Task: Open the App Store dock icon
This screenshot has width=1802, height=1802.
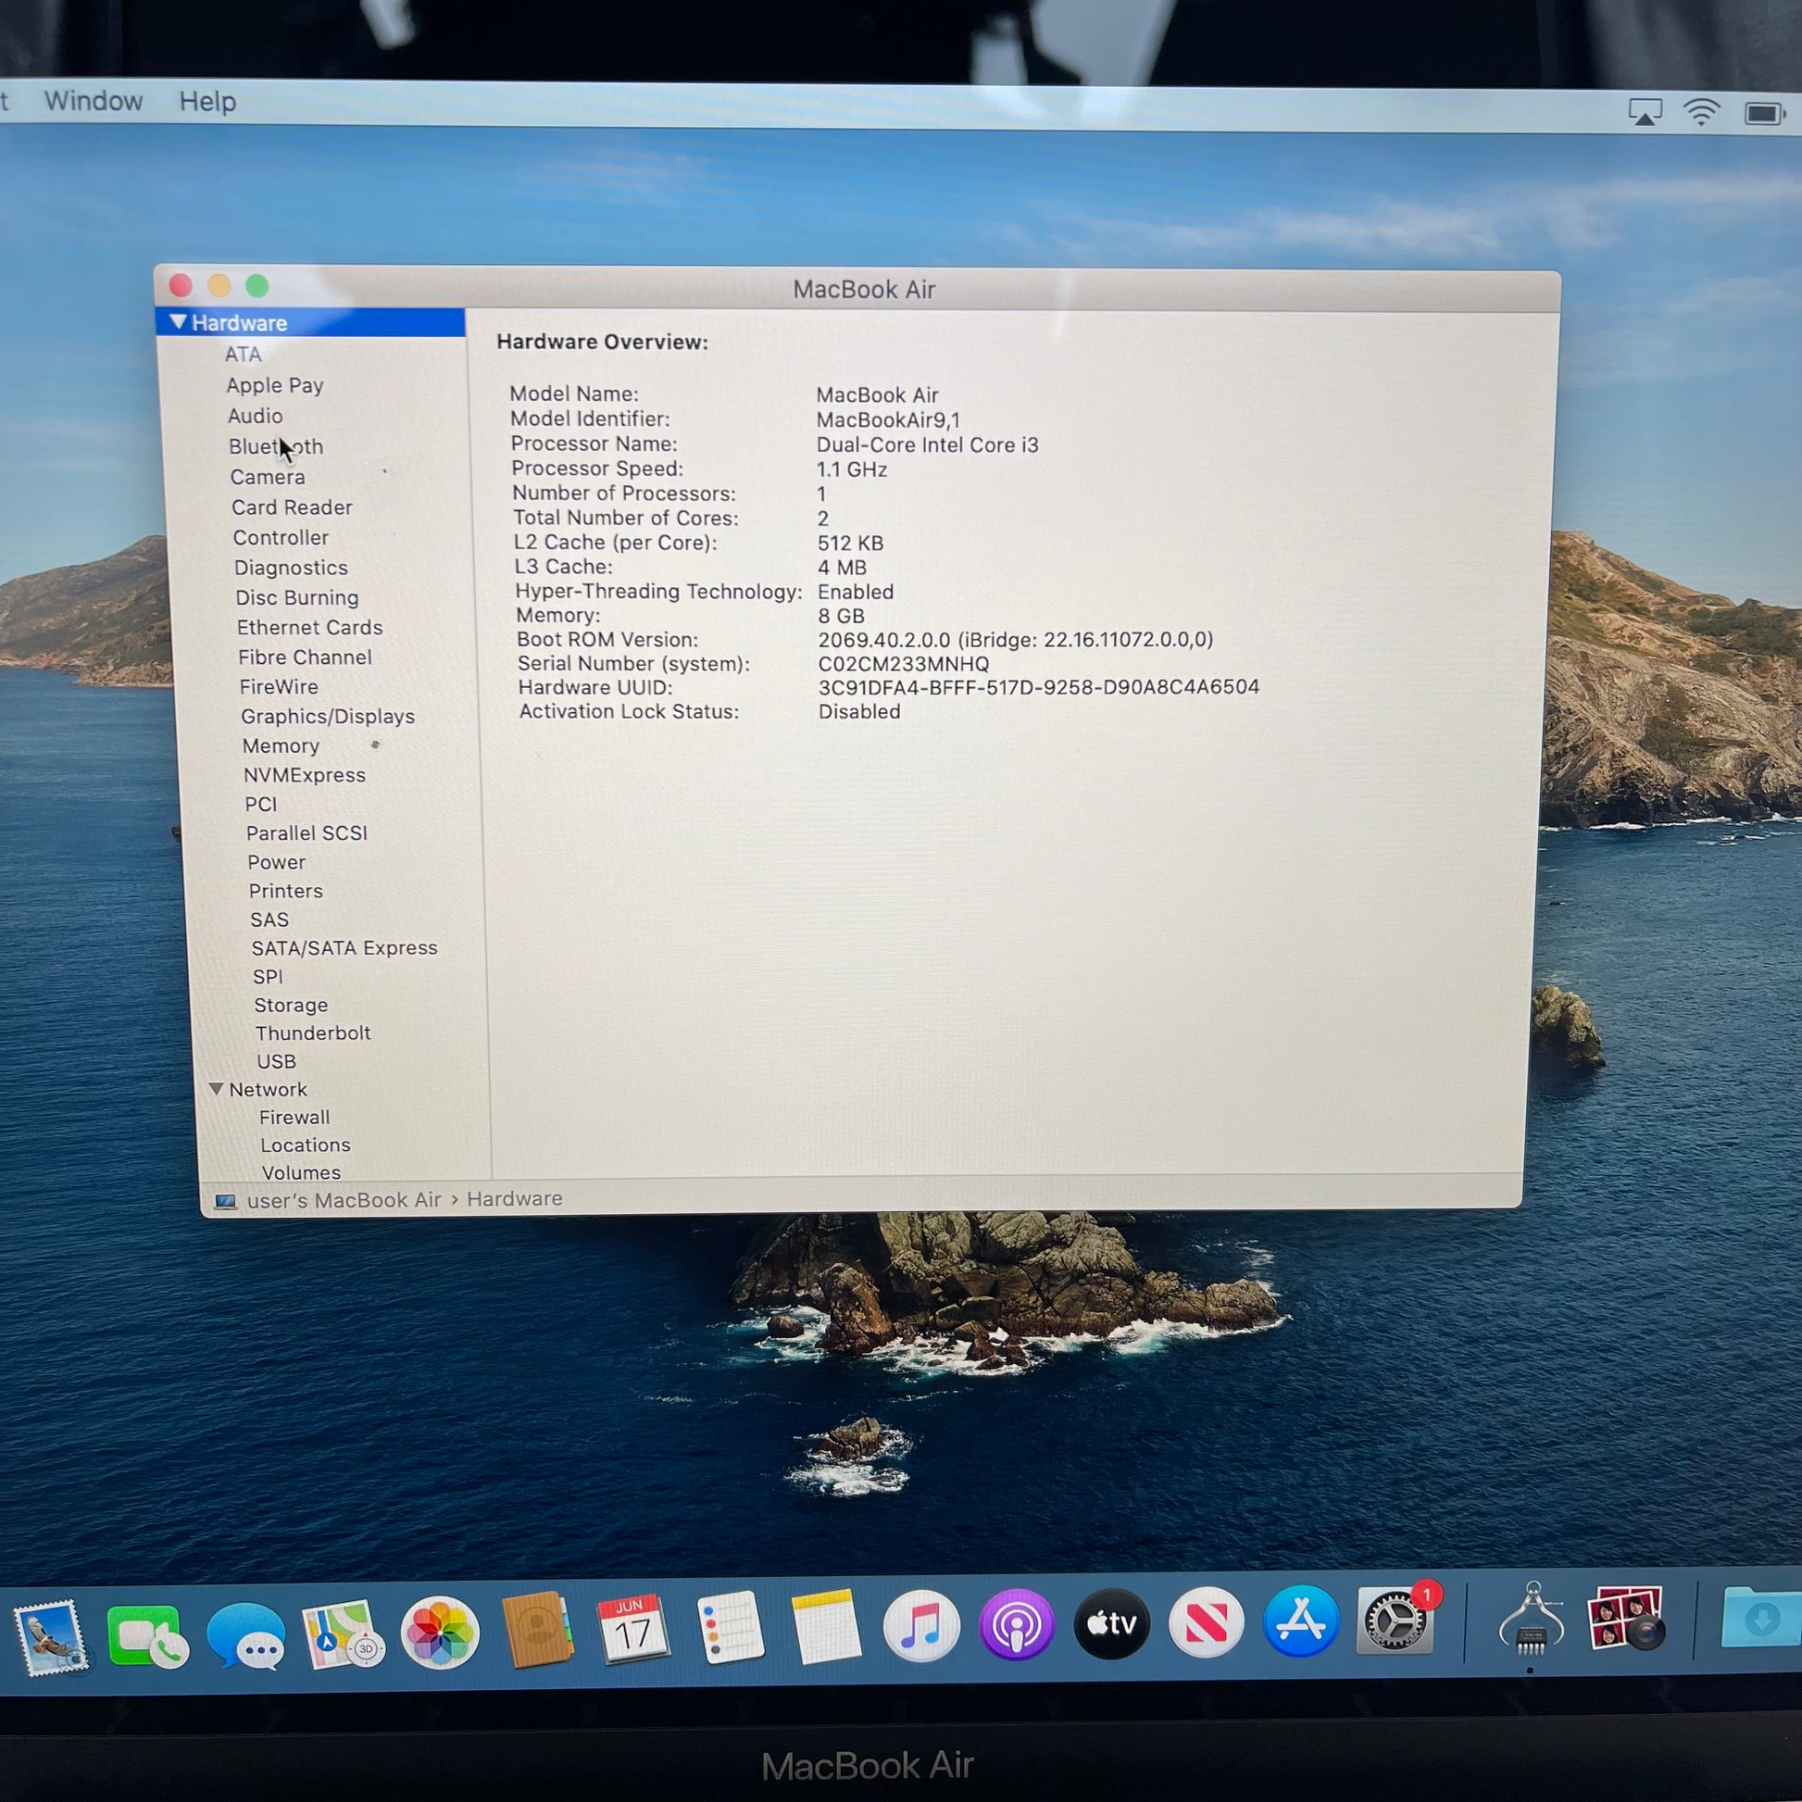Action: pyautogui.click(x=1301, y=1621)
